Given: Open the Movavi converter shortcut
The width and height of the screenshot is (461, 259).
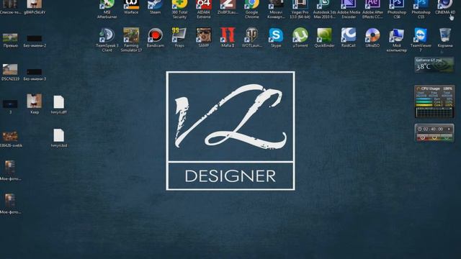Looking at the screenshot, I should click(276, 9).
